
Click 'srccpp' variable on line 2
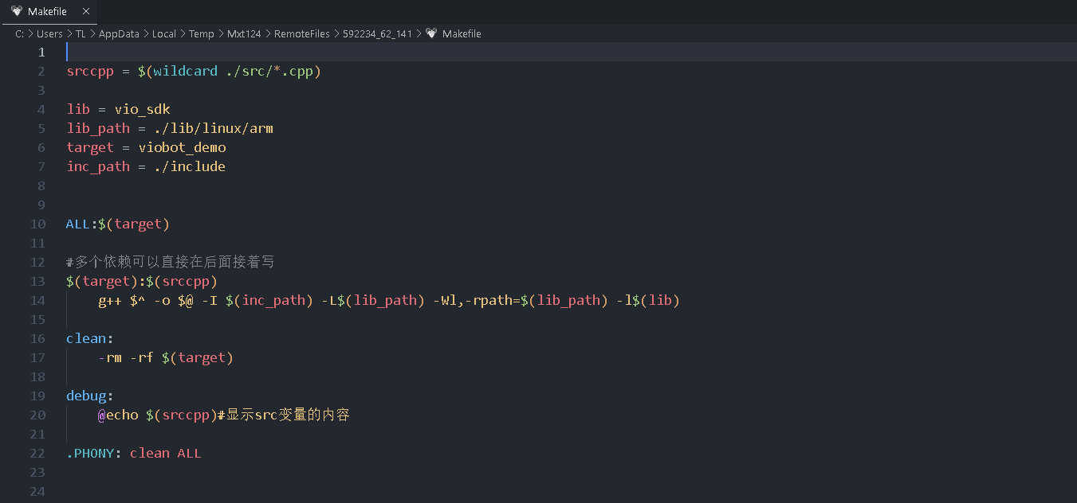coord(90,71)
